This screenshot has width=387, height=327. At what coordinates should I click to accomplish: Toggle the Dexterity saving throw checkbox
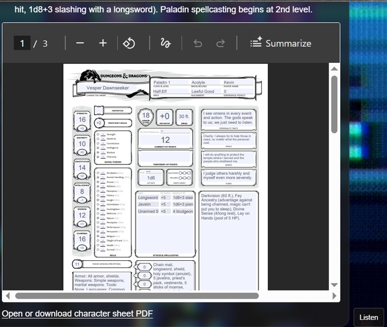click(x=98, y=139)
